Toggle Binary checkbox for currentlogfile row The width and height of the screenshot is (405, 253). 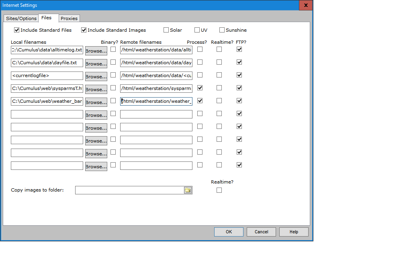(113, 75)
